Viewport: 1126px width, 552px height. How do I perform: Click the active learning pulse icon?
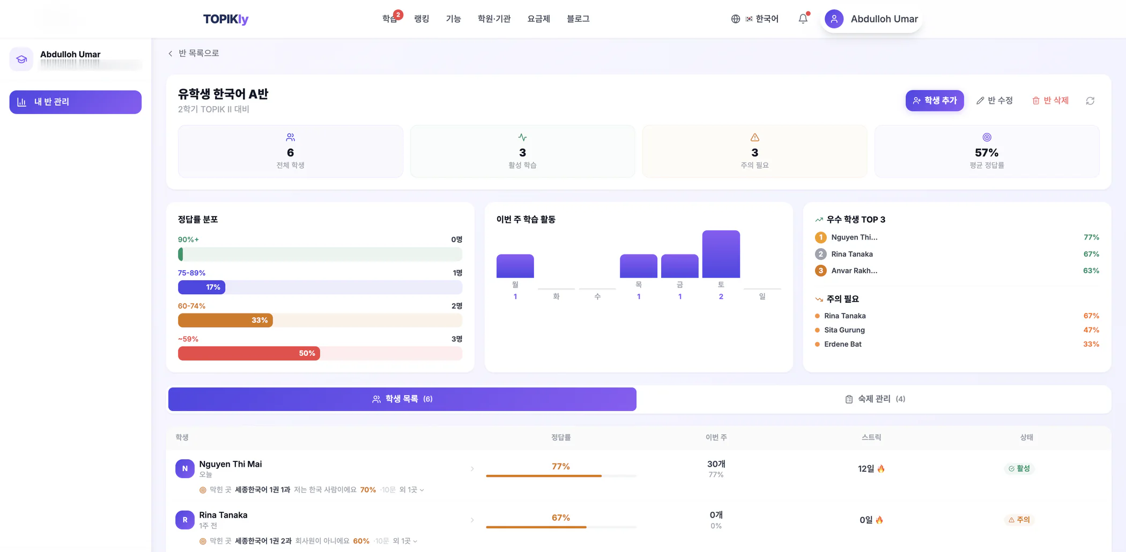click(522, 137)
